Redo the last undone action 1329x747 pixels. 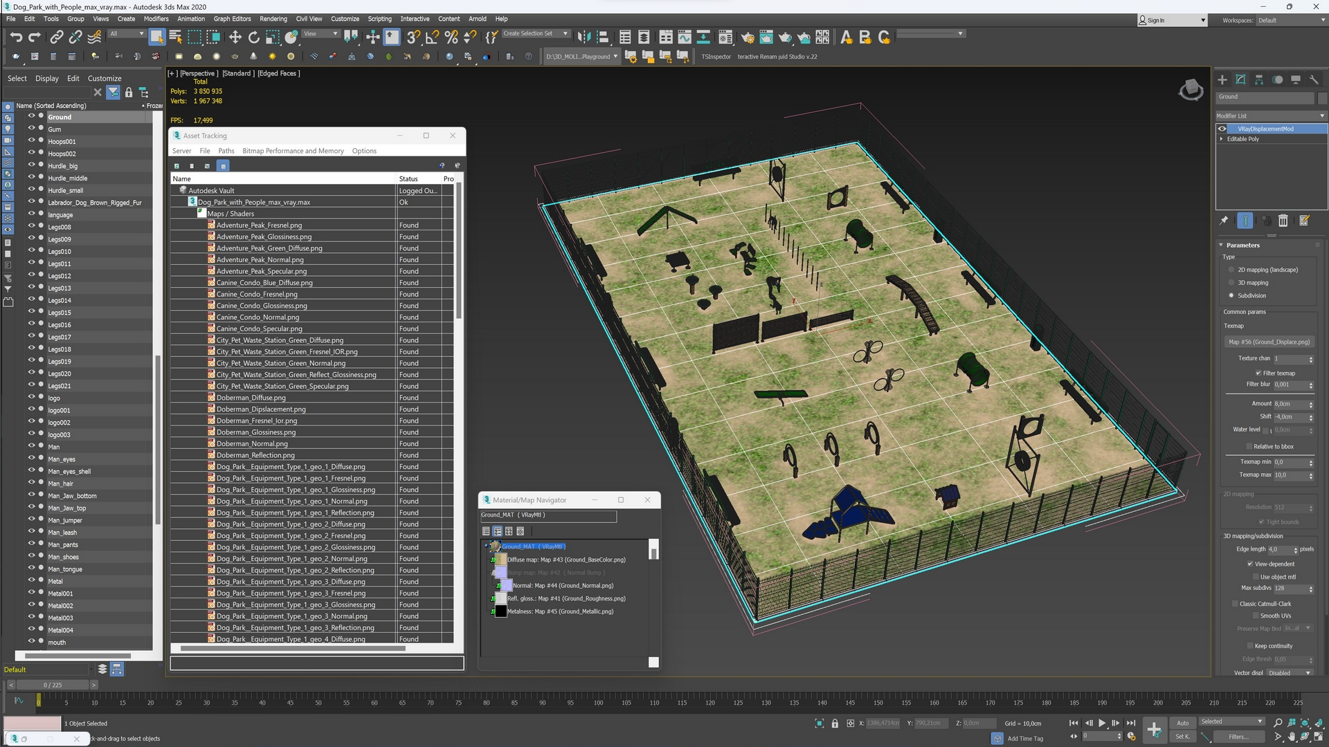(35, 37)
